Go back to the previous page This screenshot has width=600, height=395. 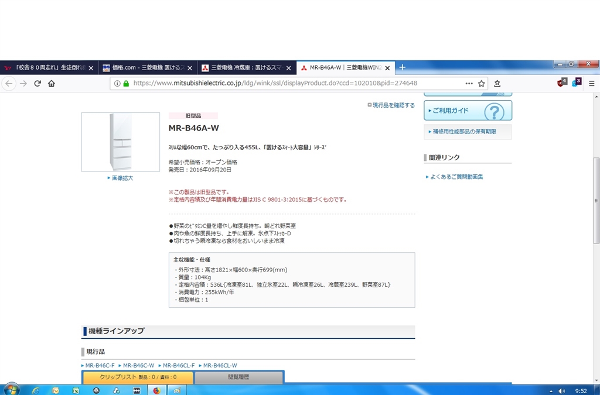point(9,83)
